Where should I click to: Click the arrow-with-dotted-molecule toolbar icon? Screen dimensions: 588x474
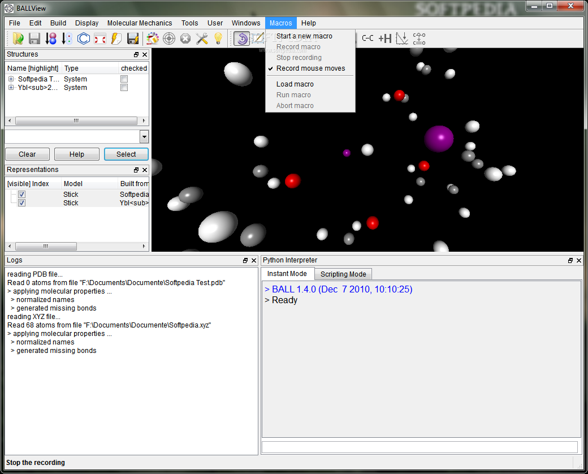[x=67, y=38]
